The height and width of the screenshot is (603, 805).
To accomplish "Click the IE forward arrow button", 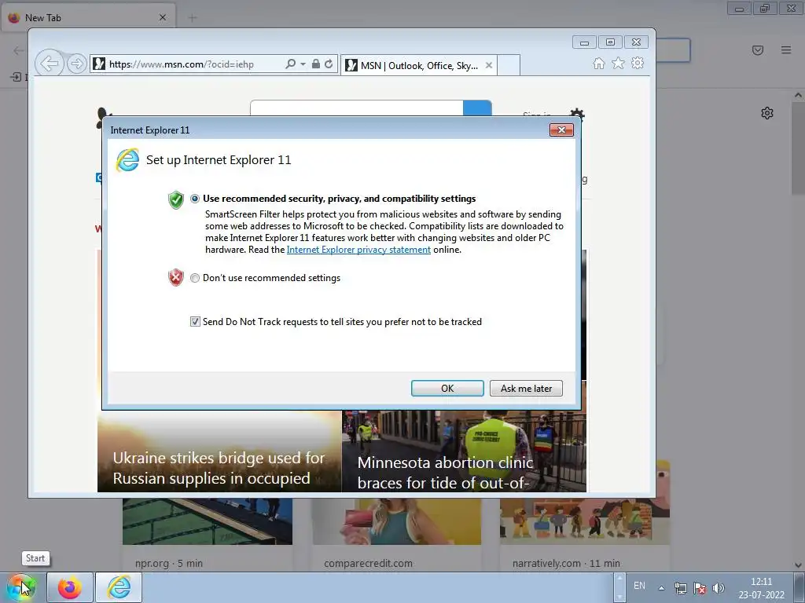I will (x=76, y=64).
